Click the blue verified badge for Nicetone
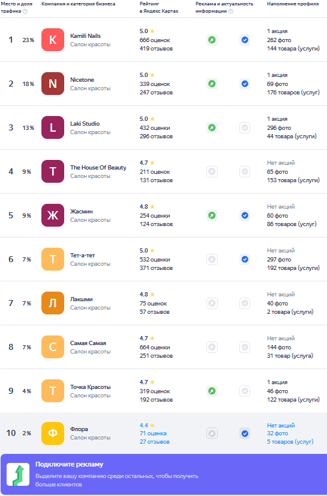This screenshot has height=496, width=327. point(245,84)
